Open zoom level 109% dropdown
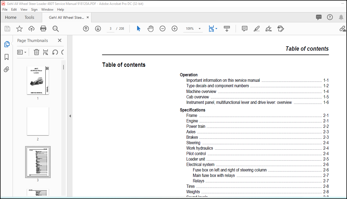The height and width of the screenshot is (199, 347). (x=199, y=29)
